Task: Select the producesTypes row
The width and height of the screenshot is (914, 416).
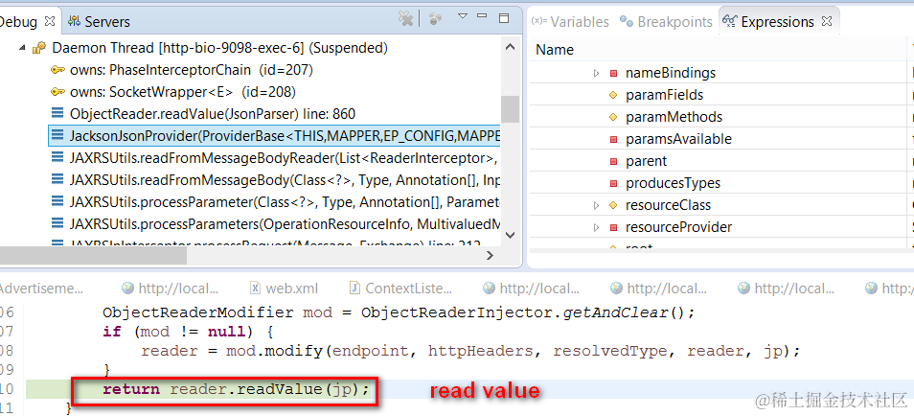Action: click(717, 183)
